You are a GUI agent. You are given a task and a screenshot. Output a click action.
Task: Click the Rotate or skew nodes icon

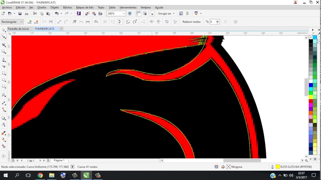coord(135,22)
